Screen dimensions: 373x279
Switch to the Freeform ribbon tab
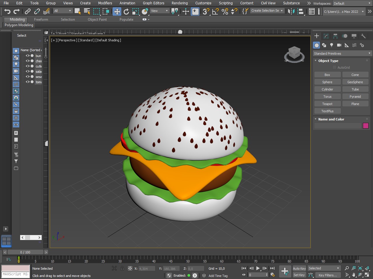coord(41,19)
